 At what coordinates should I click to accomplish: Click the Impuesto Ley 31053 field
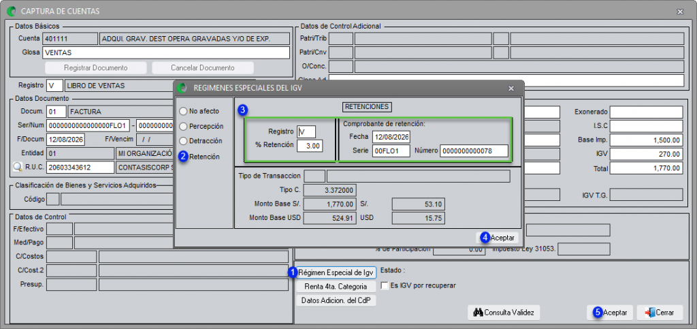tap(583, 249)
